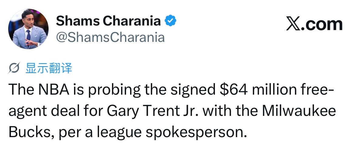Viewport: 350px width, 155px height.
Task: Show translation via 显示翻译 link
Action: (49, 68)
